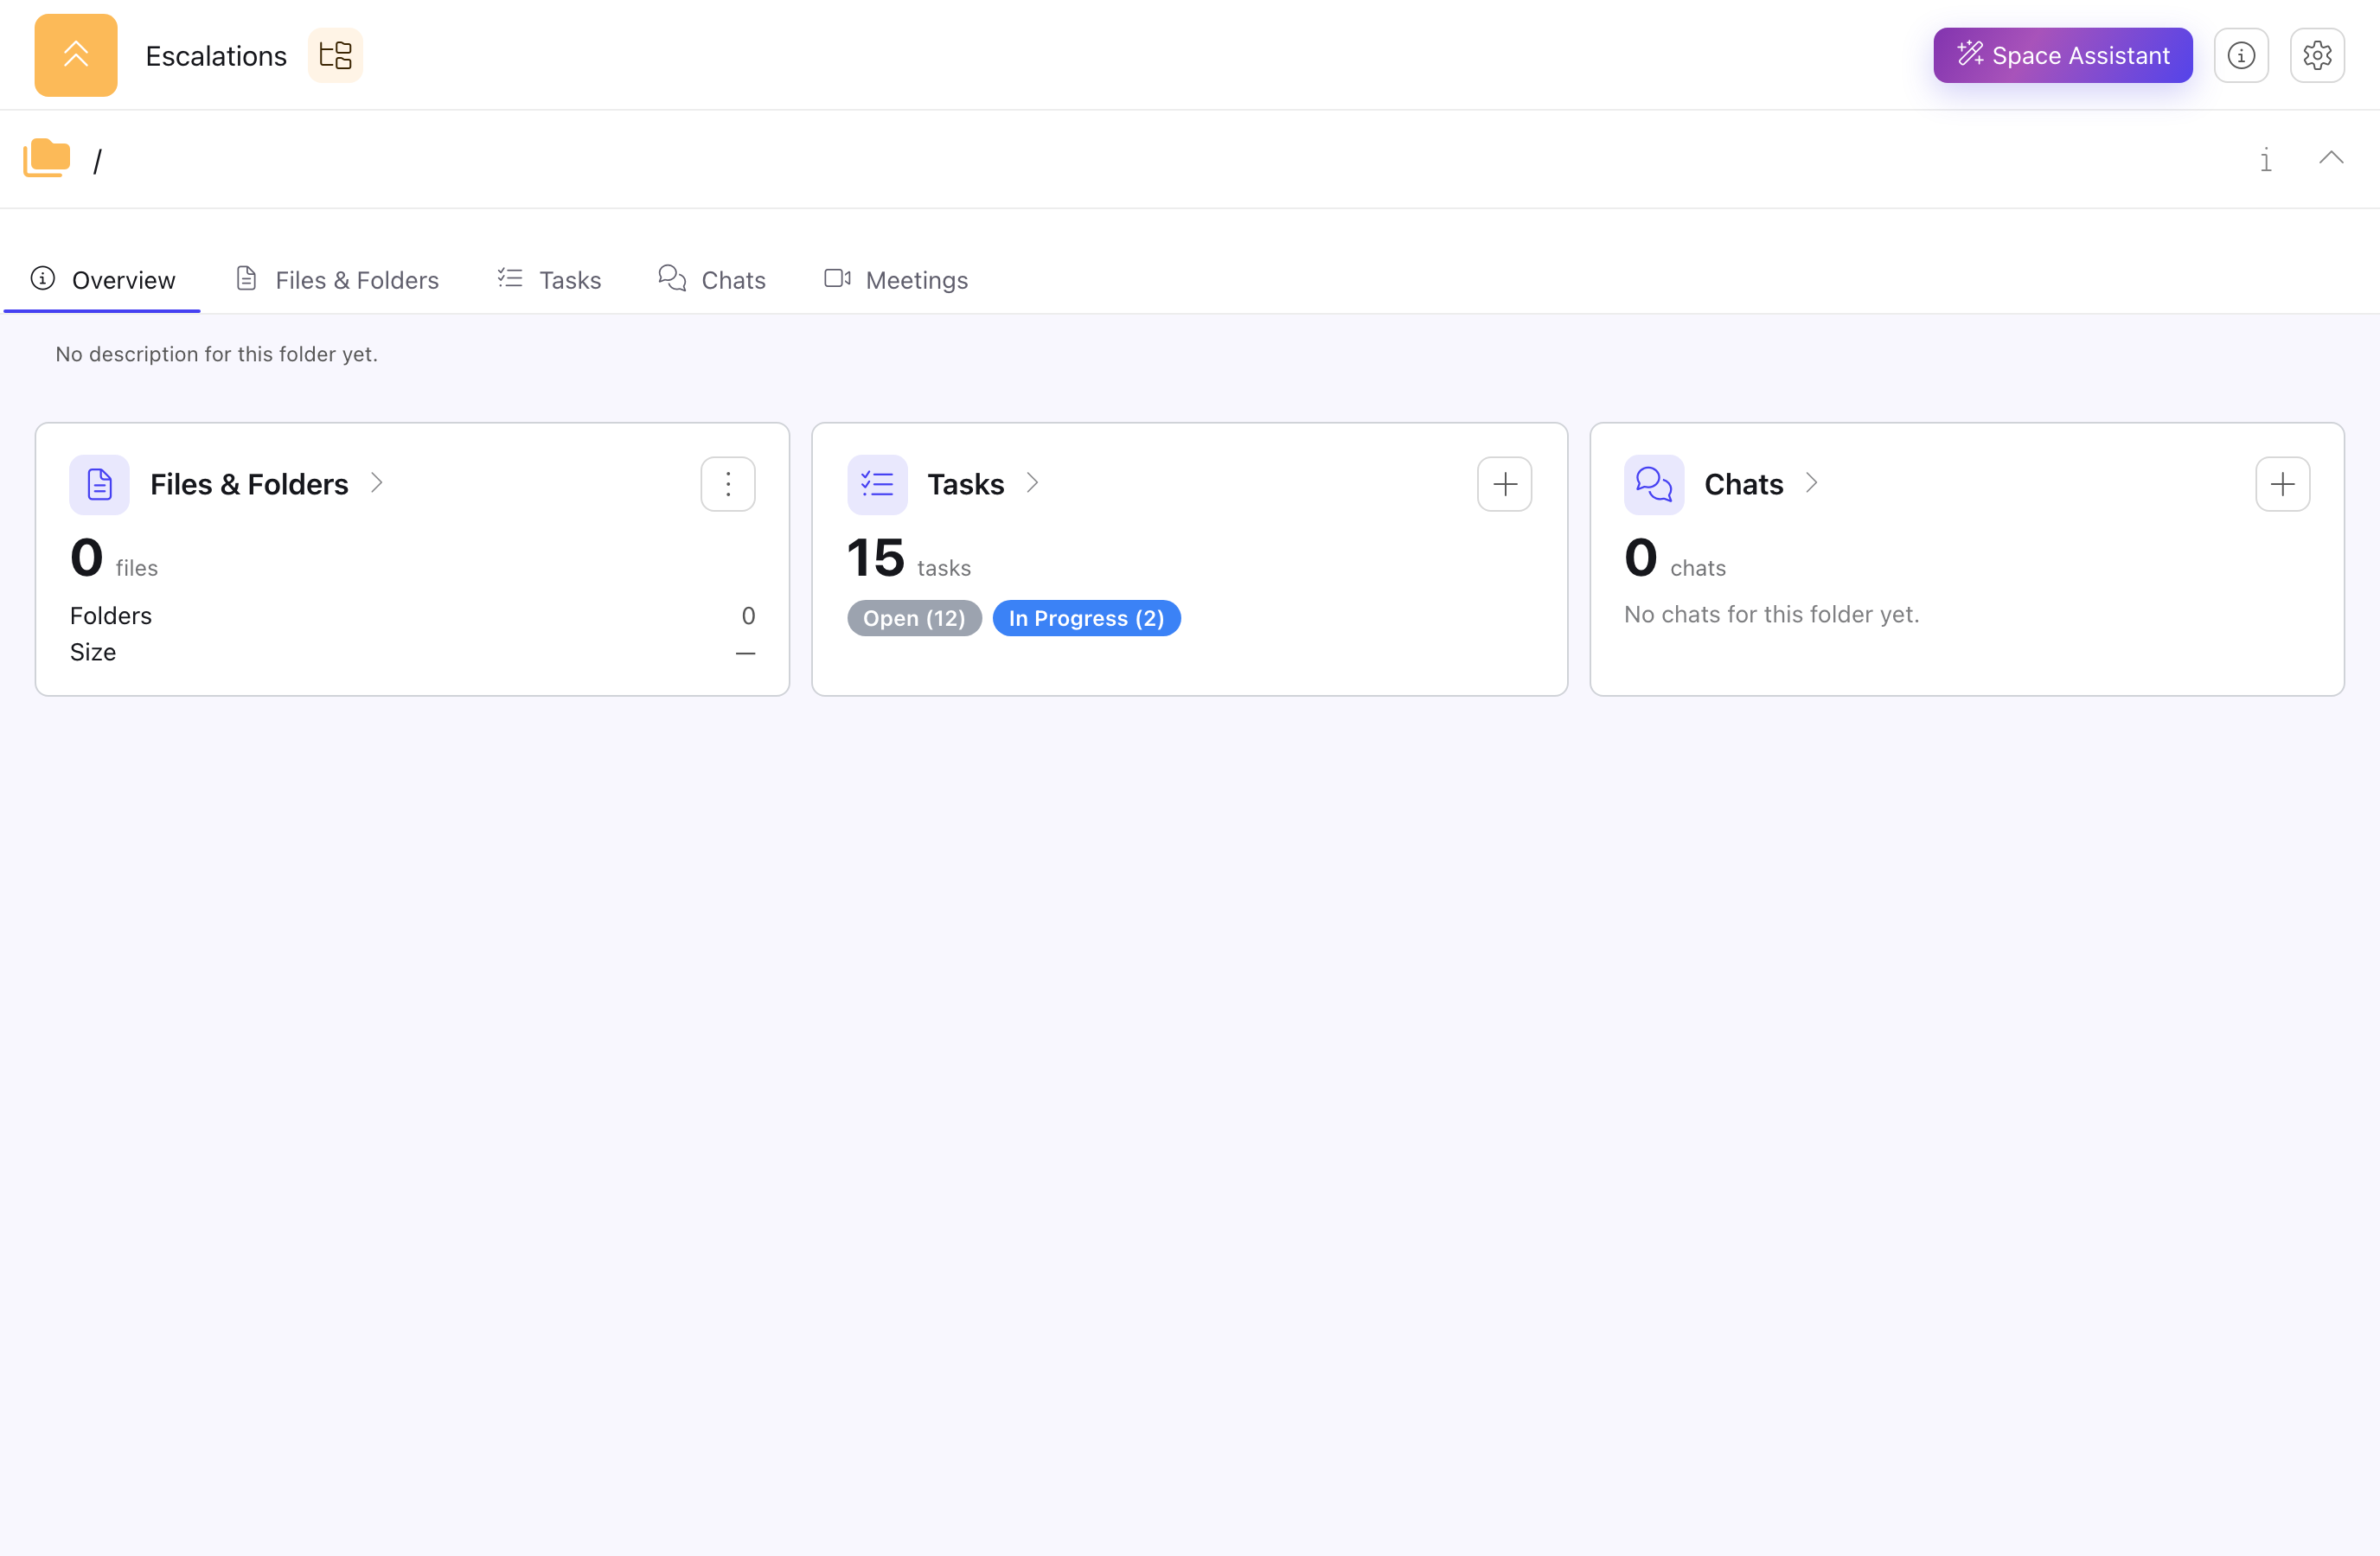Add a new task with plus button
The height and width of the screenshot is (1556, 2380).
[1504, 485]
